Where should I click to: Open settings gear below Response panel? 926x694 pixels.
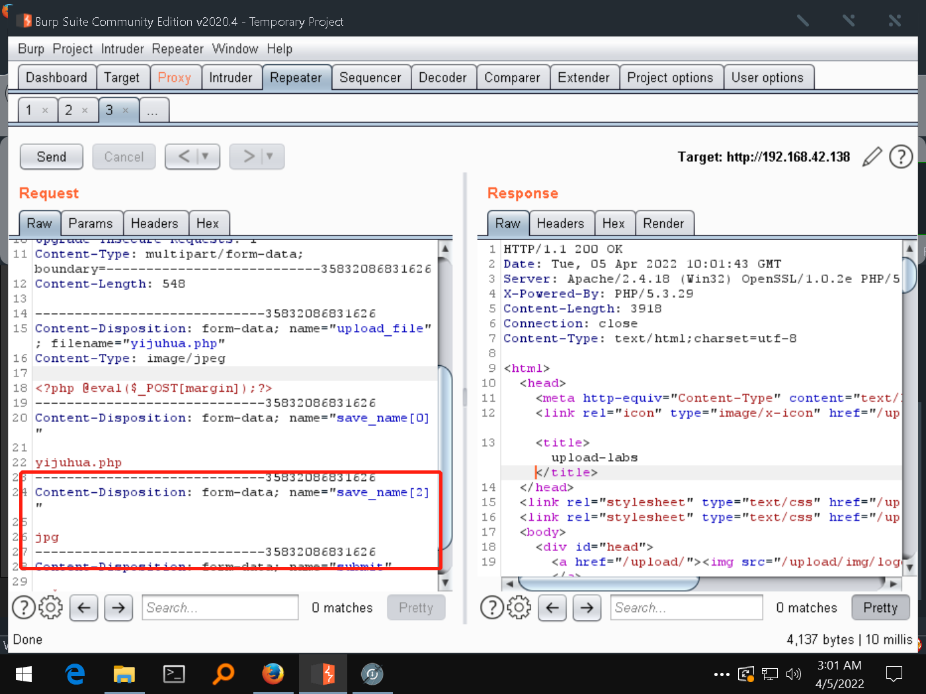[x=519, y=607]
